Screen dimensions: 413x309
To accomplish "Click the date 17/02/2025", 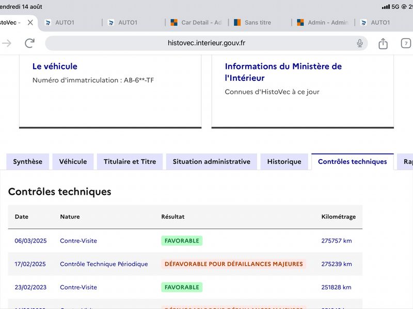I will [x=30, y=264].
